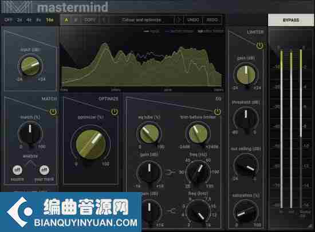Select preset slot B
315x232 pixels.
point(76,20)
